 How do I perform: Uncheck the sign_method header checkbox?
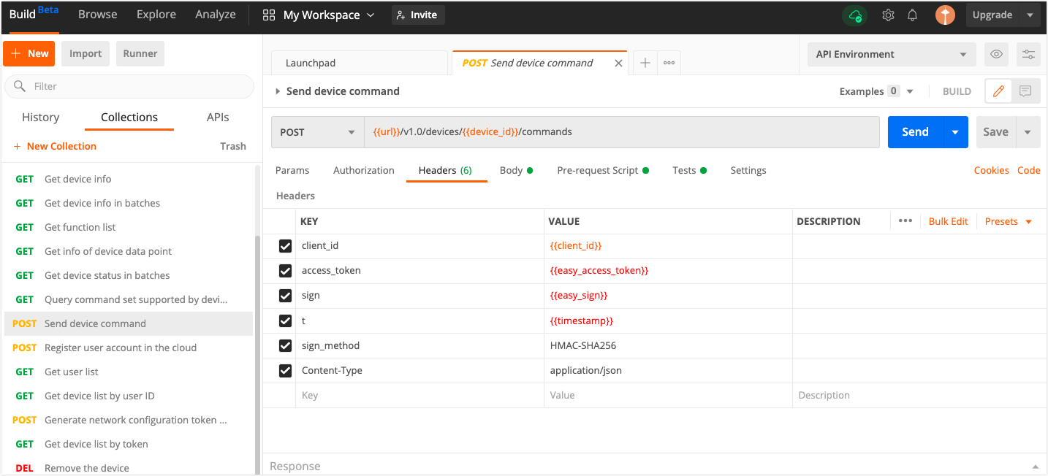[286, 345]
